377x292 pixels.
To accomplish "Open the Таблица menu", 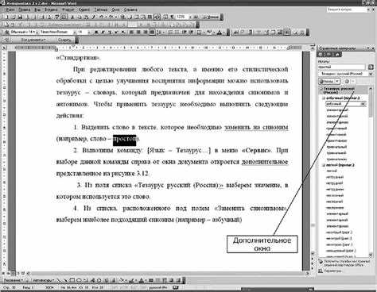I will coord(101,10).
